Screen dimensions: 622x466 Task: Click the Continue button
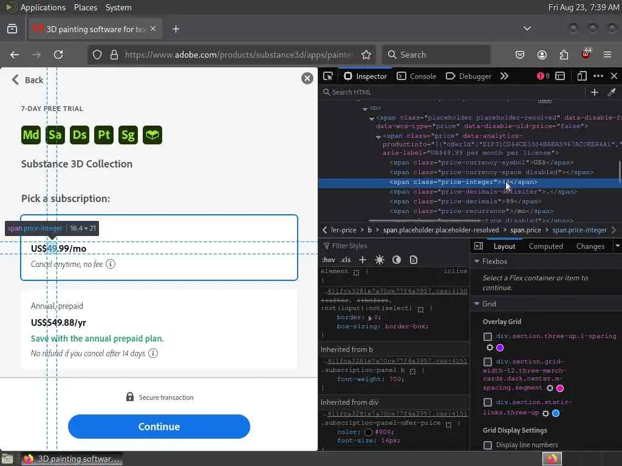[159, 427]
